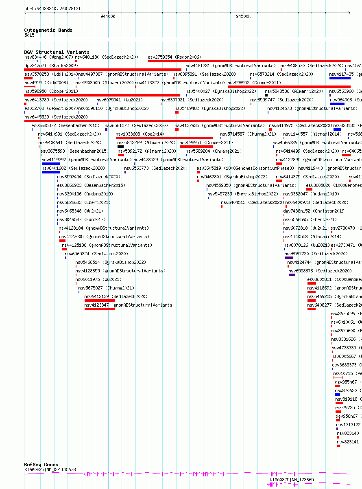Viewport: 362px width, 489px height.
Task: Click the chr5:94338240..94578121 coordinate label
Action: [52, 9]
